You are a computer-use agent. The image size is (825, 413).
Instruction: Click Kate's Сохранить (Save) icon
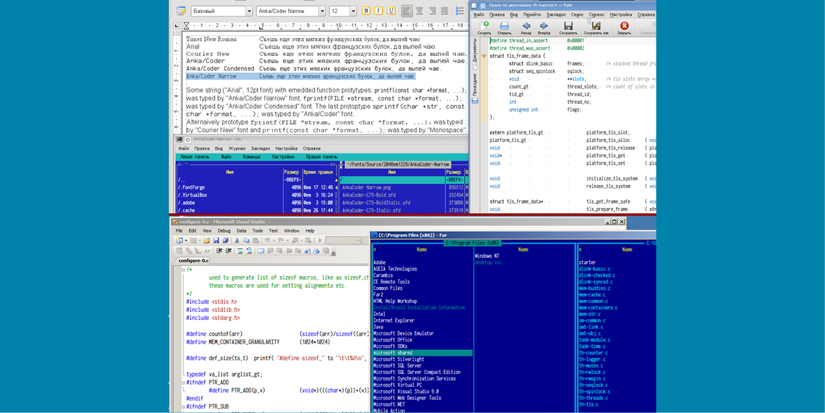[568, 28]
